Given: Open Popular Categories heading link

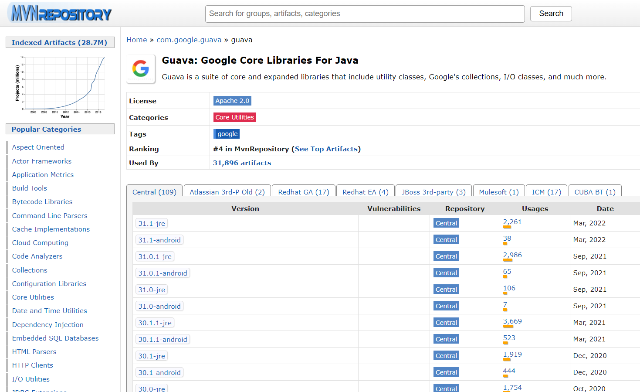Looking at the screenshot, I should tap(46, 129).
